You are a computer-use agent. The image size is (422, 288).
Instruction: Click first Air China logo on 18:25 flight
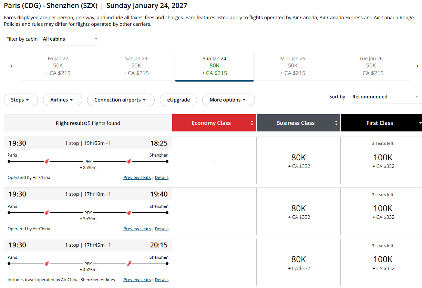pos(47,161)
